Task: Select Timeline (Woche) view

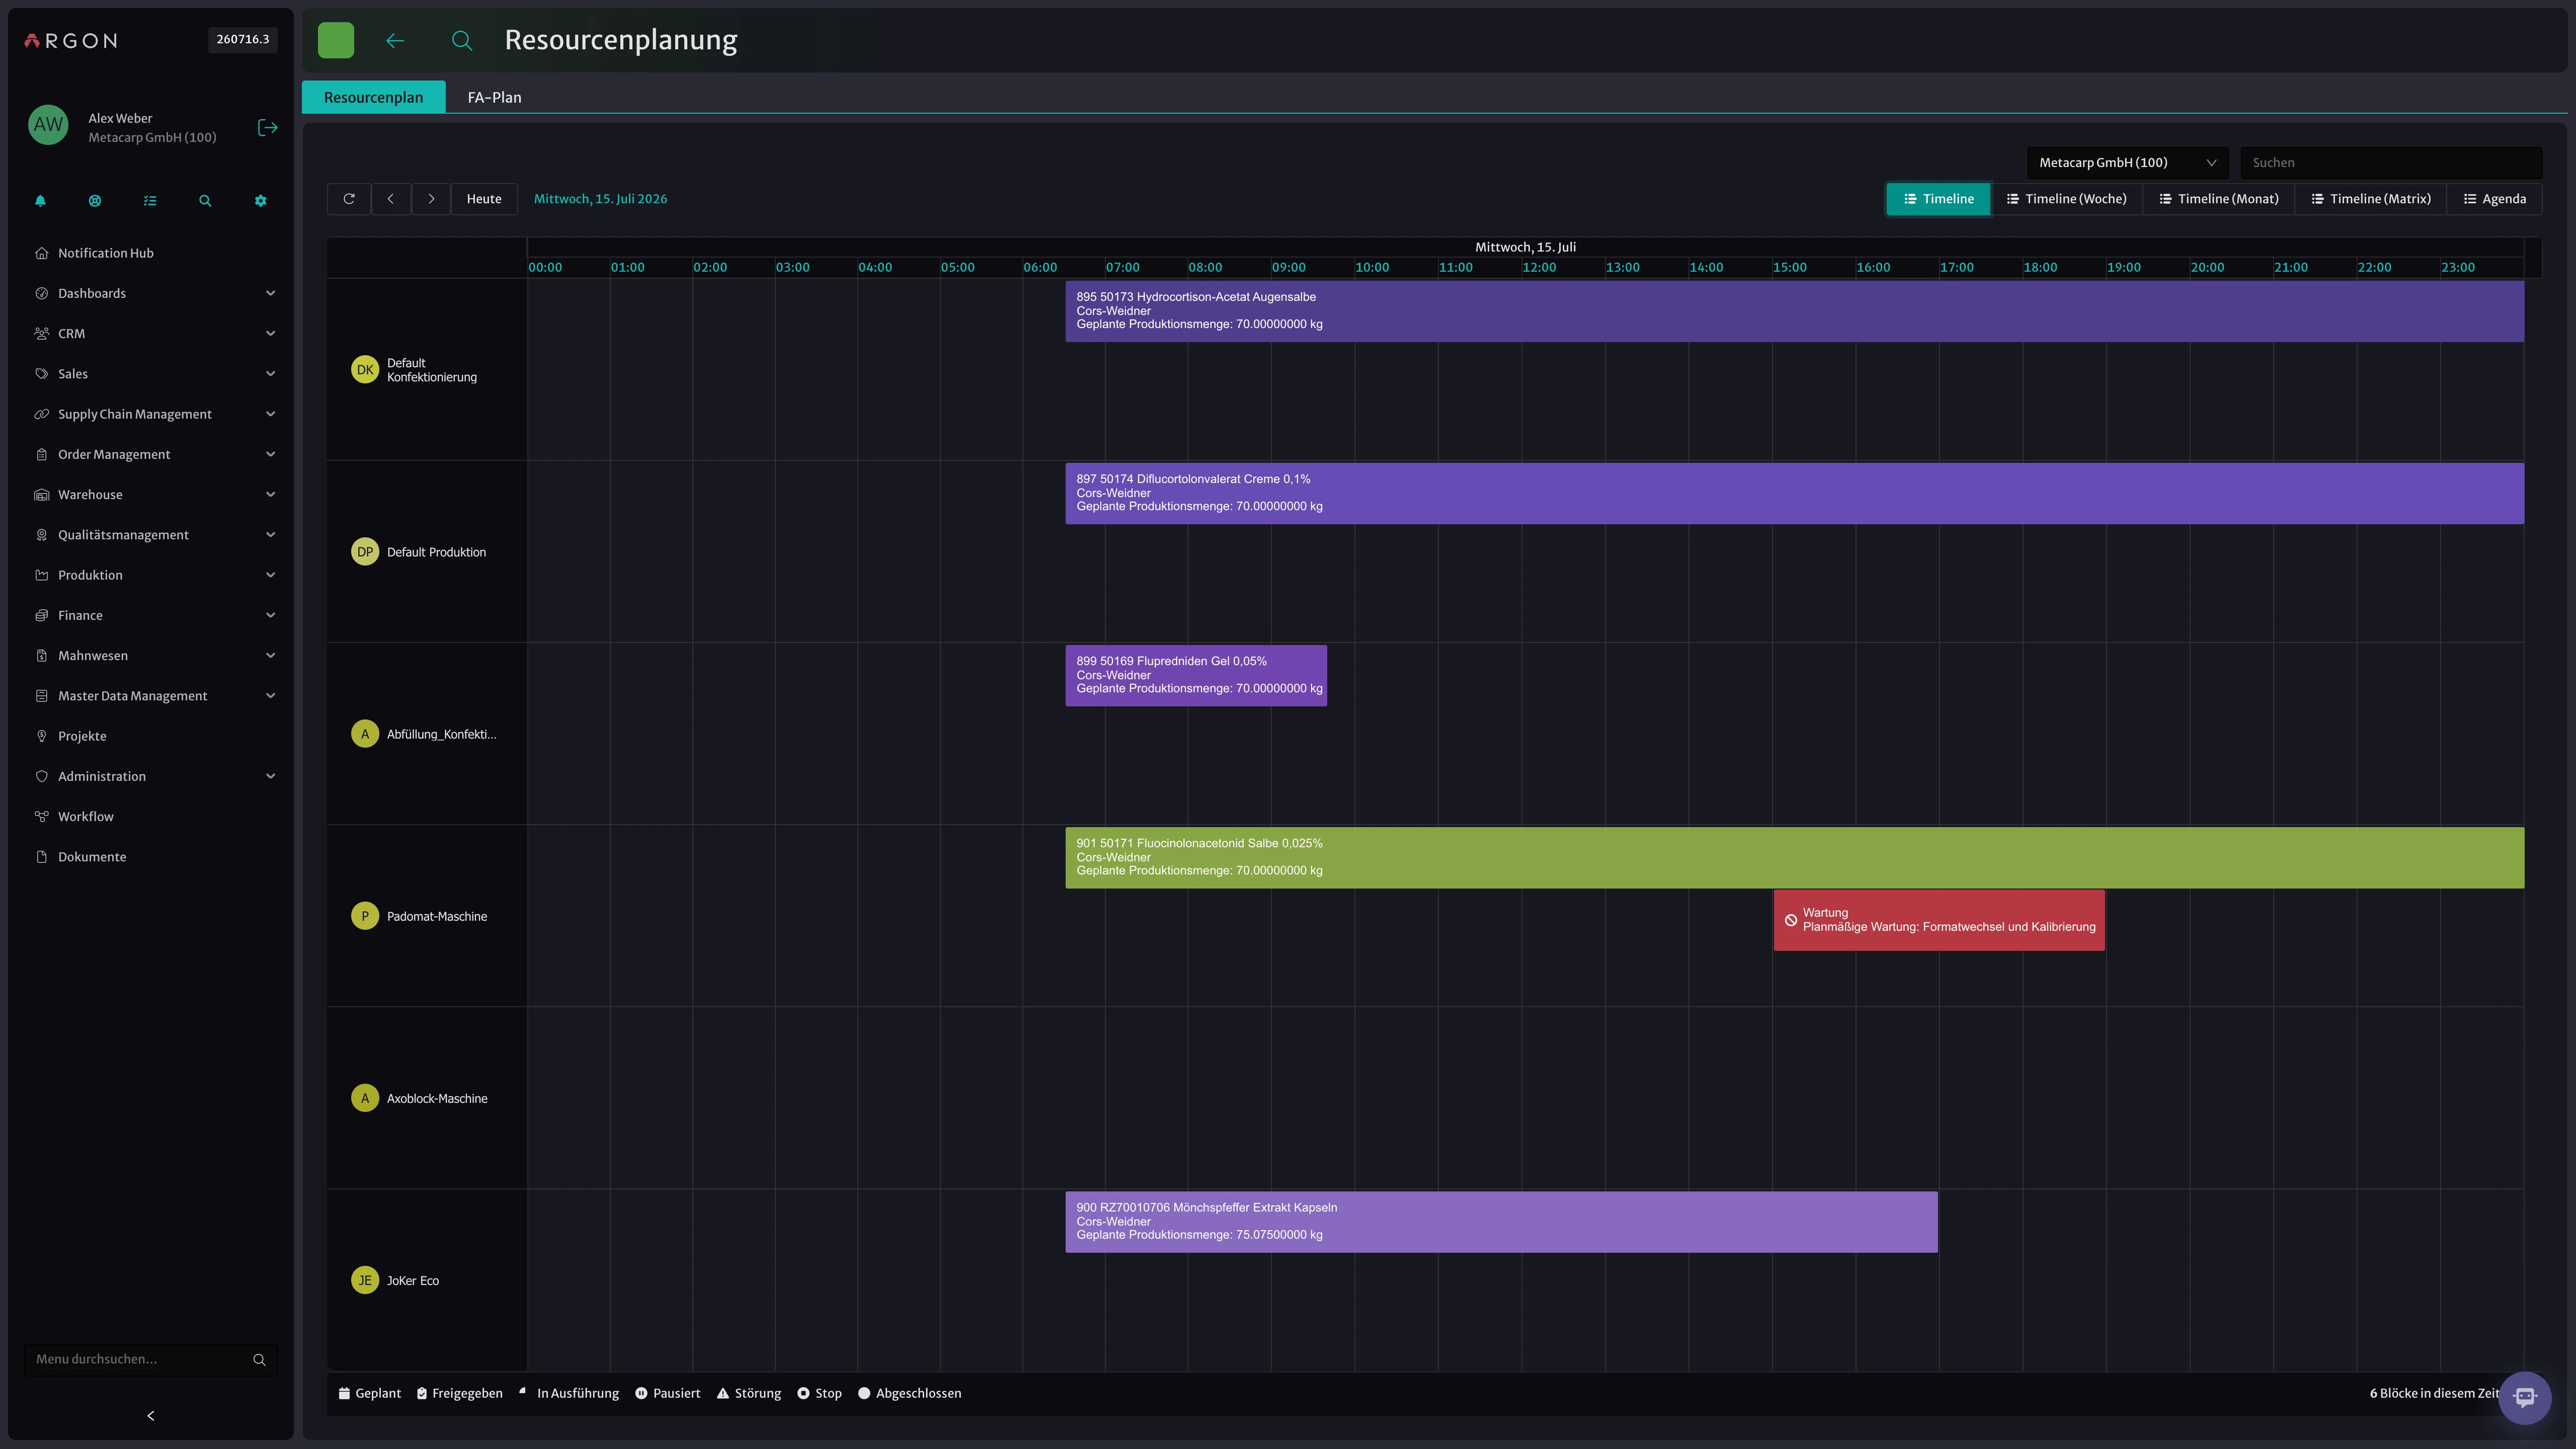Action: point(2066,199)
